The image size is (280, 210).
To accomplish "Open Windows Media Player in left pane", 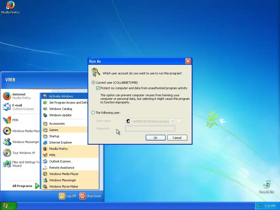I will tap(21, 131).
